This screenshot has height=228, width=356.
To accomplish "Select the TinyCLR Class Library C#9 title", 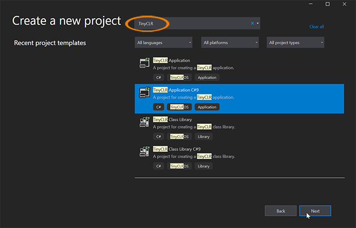I will click(x=176, y=149).
